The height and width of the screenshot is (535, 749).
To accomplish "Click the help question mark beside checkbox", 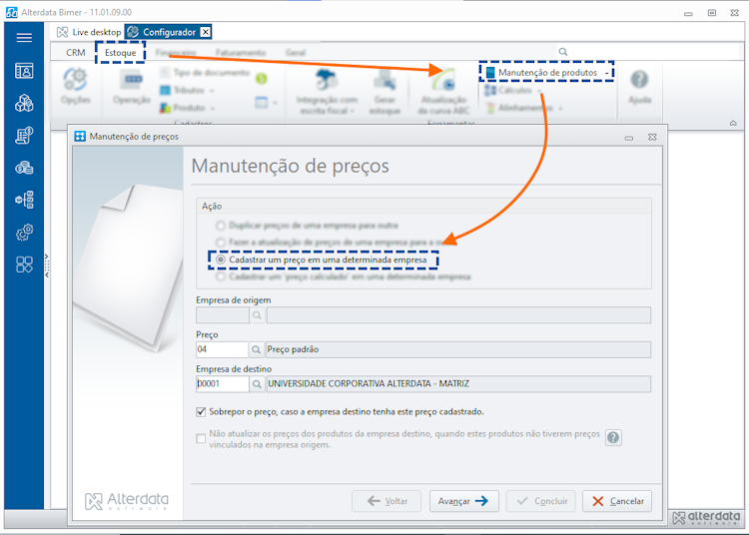I will click(613, 437).
